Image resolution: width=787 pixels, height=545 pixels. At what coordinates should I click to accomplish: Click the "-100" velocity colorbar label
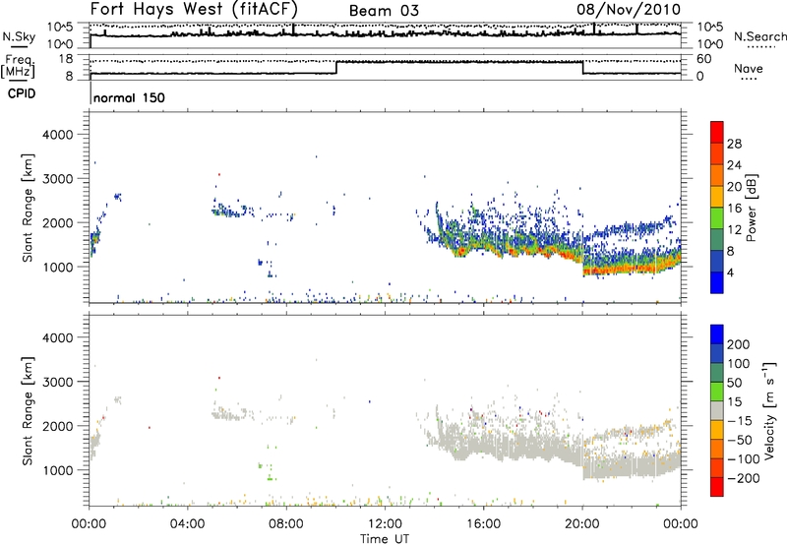click(x=743, y=459)
